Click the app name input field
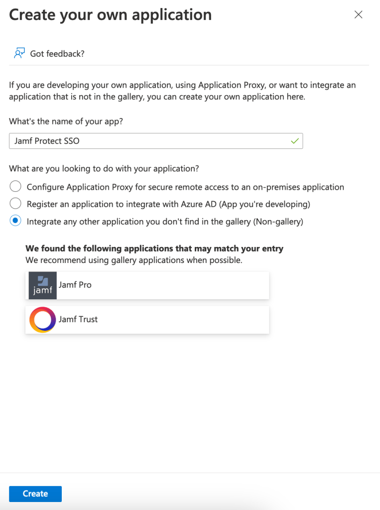This screenshot has height=510, width=380. tap(149, 141)
